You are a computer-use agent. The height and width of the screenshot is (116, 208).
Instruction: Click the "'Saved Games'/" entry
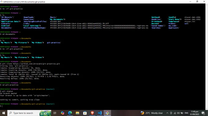158,26
